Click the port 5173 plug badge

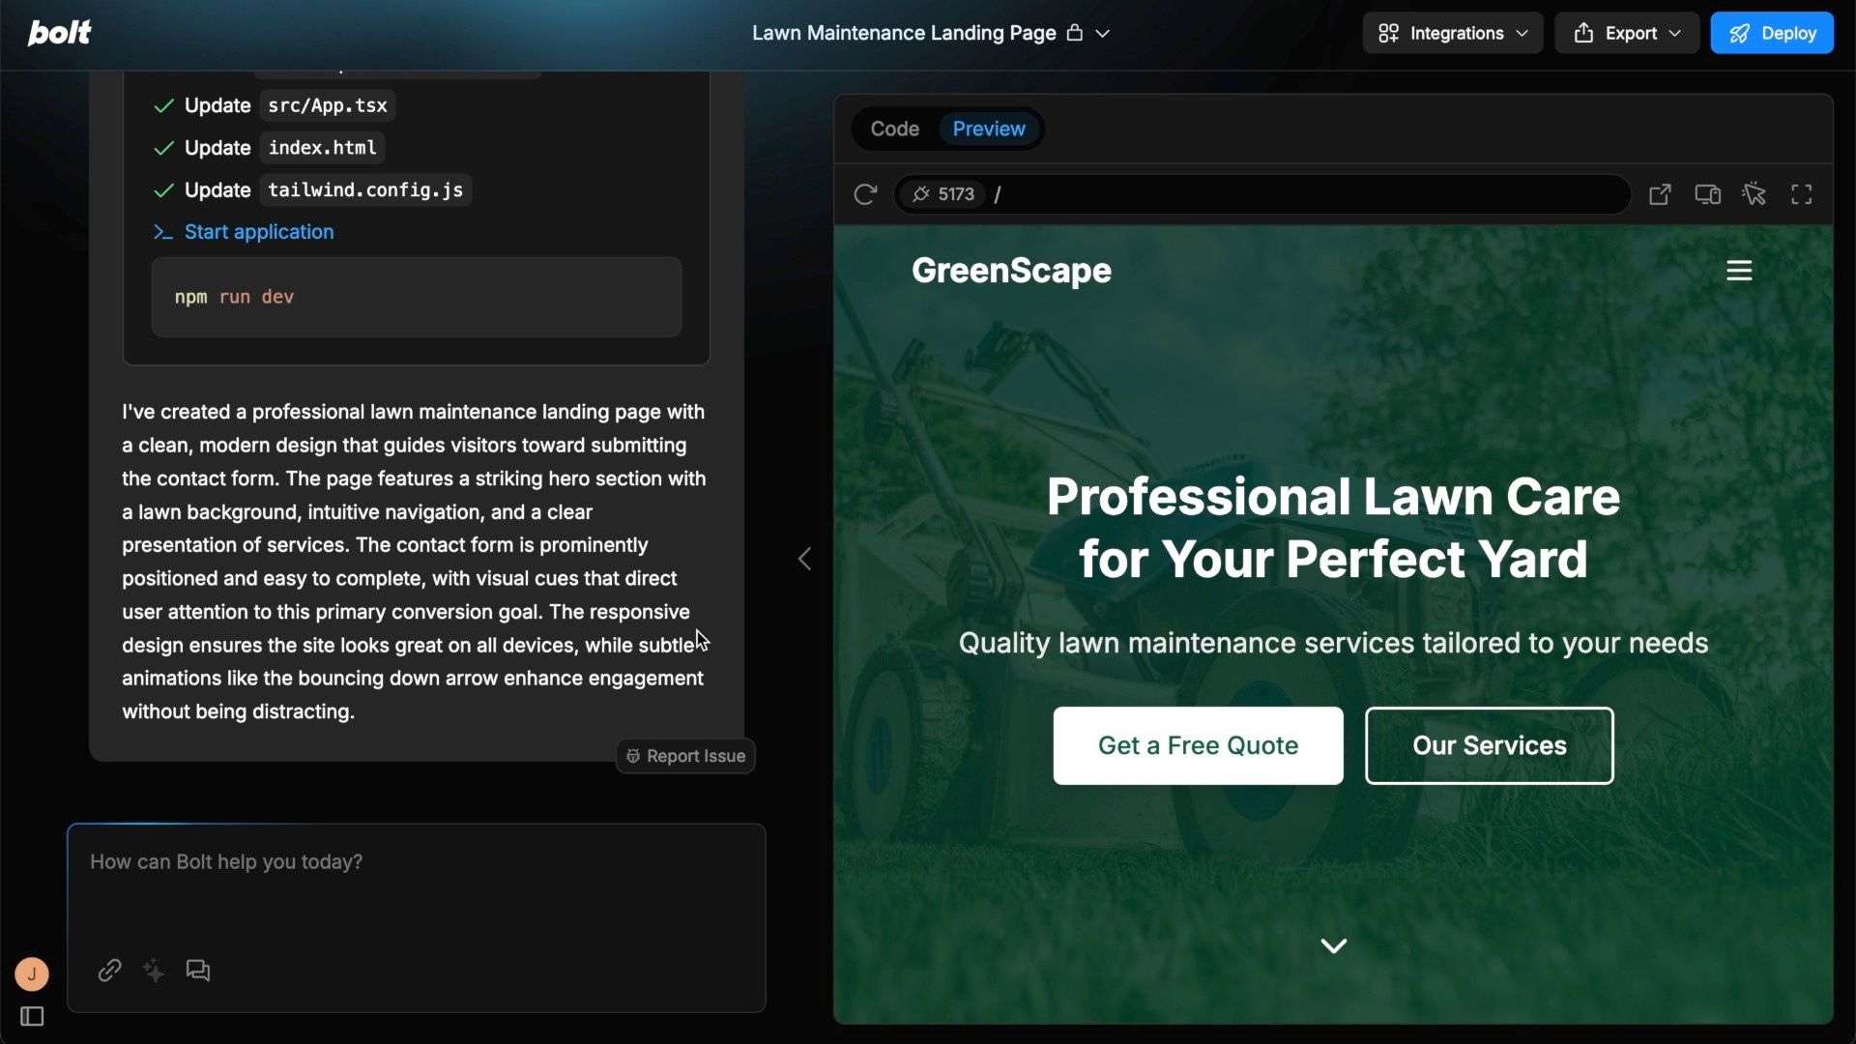pyautogui.click(x=942, y=194)
